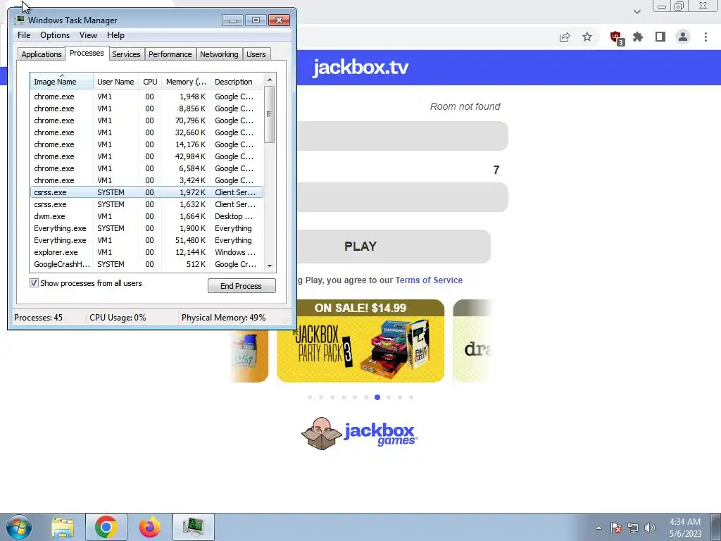Select the chrome.exe row using 42,984 K
This screenshot has height=541, width=721.
(146, 156)
